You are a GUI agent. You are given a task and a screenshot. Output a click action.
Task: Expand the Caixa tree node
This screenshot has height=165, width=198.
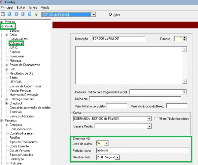click(x=6, y=35)
